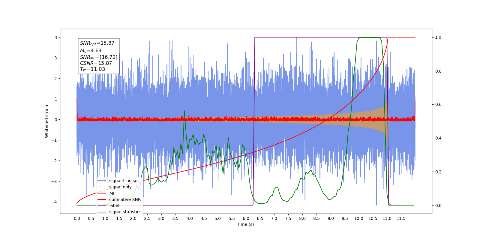Select the CSNR=15.87 annotation line
This screenshot has height=240, width=480.
pos(96,63)
